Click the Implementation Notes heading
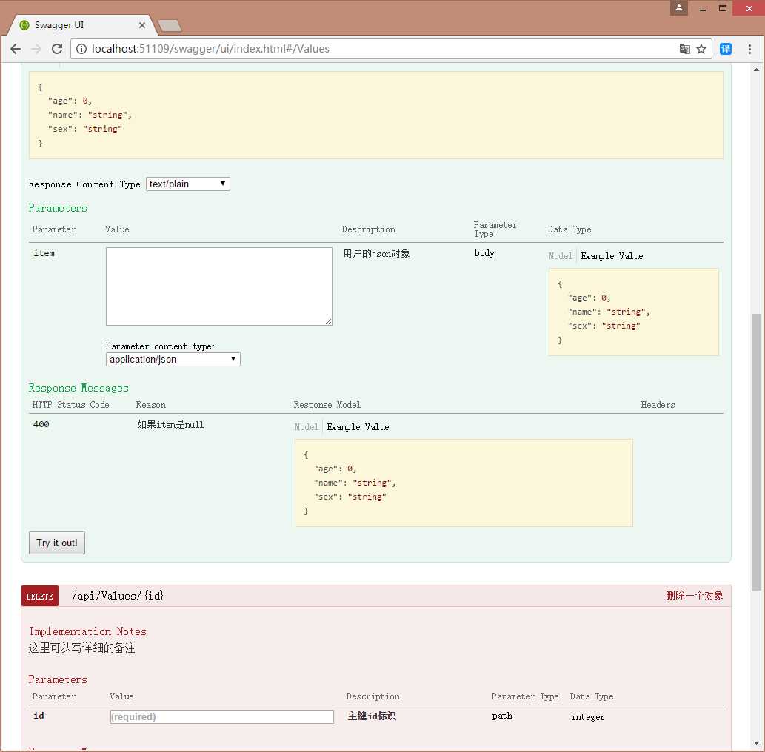 click(x=87, y=631)
